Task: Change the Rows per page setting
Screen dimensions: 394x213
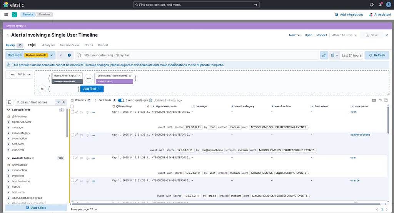Action: pos(84,209)
